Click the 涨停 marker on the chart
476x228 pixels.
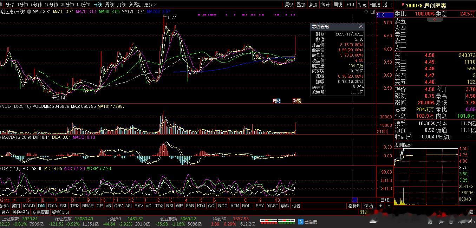tap(297, 101)
